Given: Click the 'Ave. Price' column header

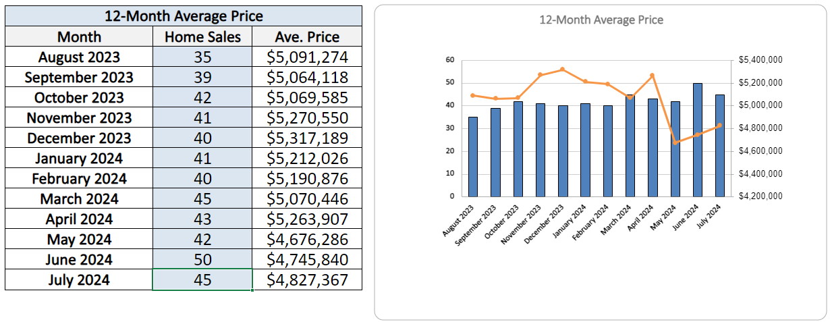Looking at the screenshot, I should pos(307,36).
